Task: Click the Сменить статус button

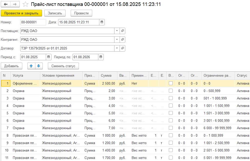Action: [x=63, y=66]
